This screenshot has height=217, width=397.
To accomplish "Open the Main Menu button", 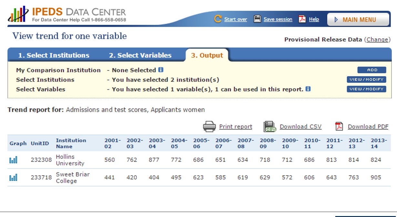I will (358, 20).
